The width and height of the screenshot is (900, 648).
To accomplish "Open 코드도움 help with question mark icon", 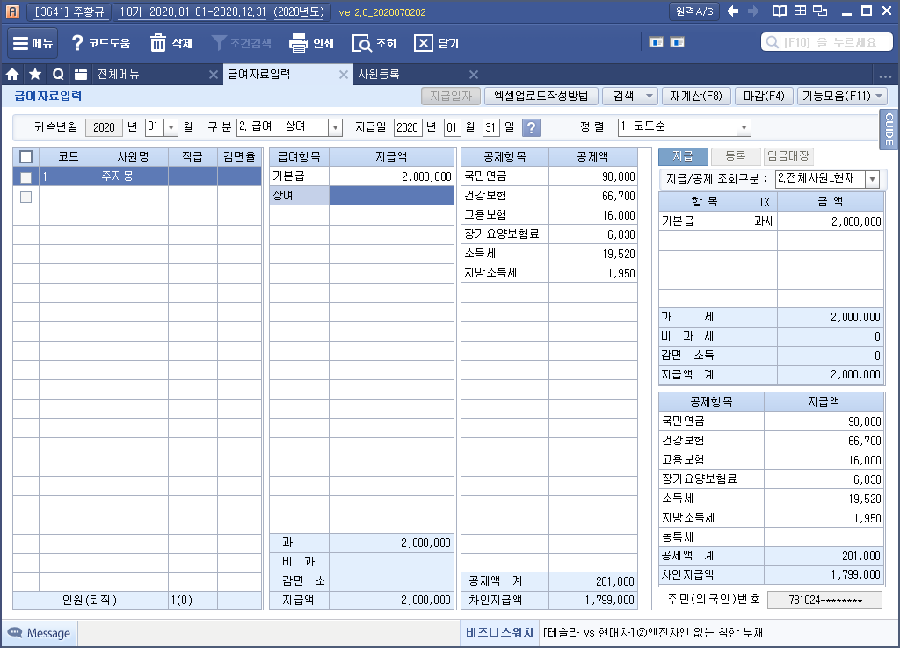I will 100,43.
